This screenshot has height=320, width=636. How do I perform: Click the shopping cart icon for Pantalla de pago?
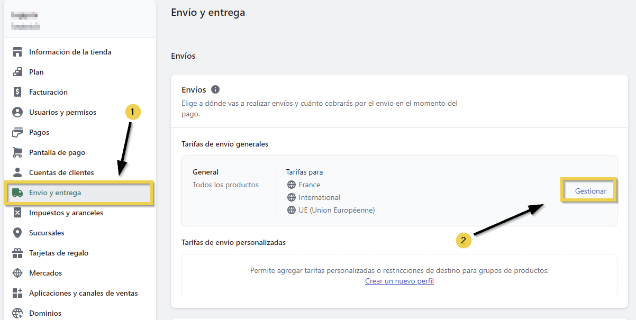pyautogui.click(x=18, y=152)
